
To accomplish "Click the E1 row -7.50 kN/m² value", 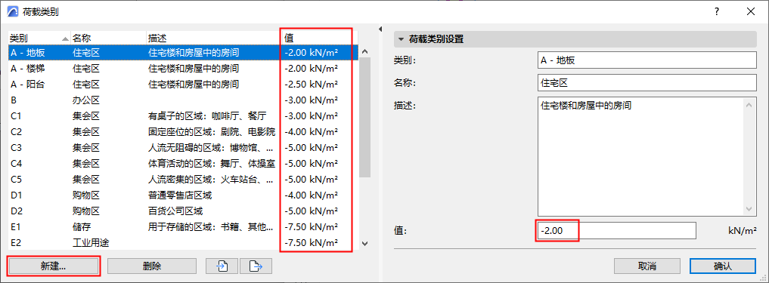I will 311,226.
